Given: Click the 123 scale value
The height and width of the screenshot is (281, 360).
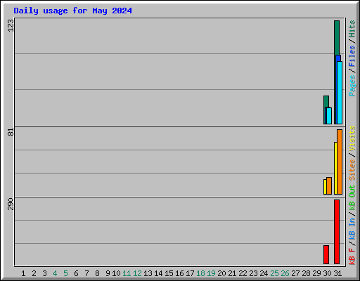Looking at the screenshot, I should (x=11, y=25).
